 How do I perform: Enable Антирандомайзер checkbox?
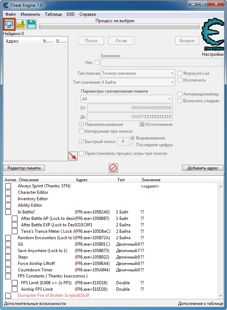coord(180,94)
